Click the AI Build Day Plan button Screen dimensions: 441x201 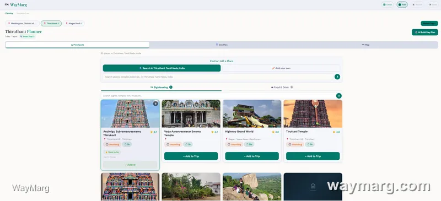(424, 32)
